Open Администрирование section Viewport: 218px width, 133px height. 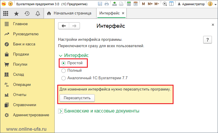click(27, 115)
